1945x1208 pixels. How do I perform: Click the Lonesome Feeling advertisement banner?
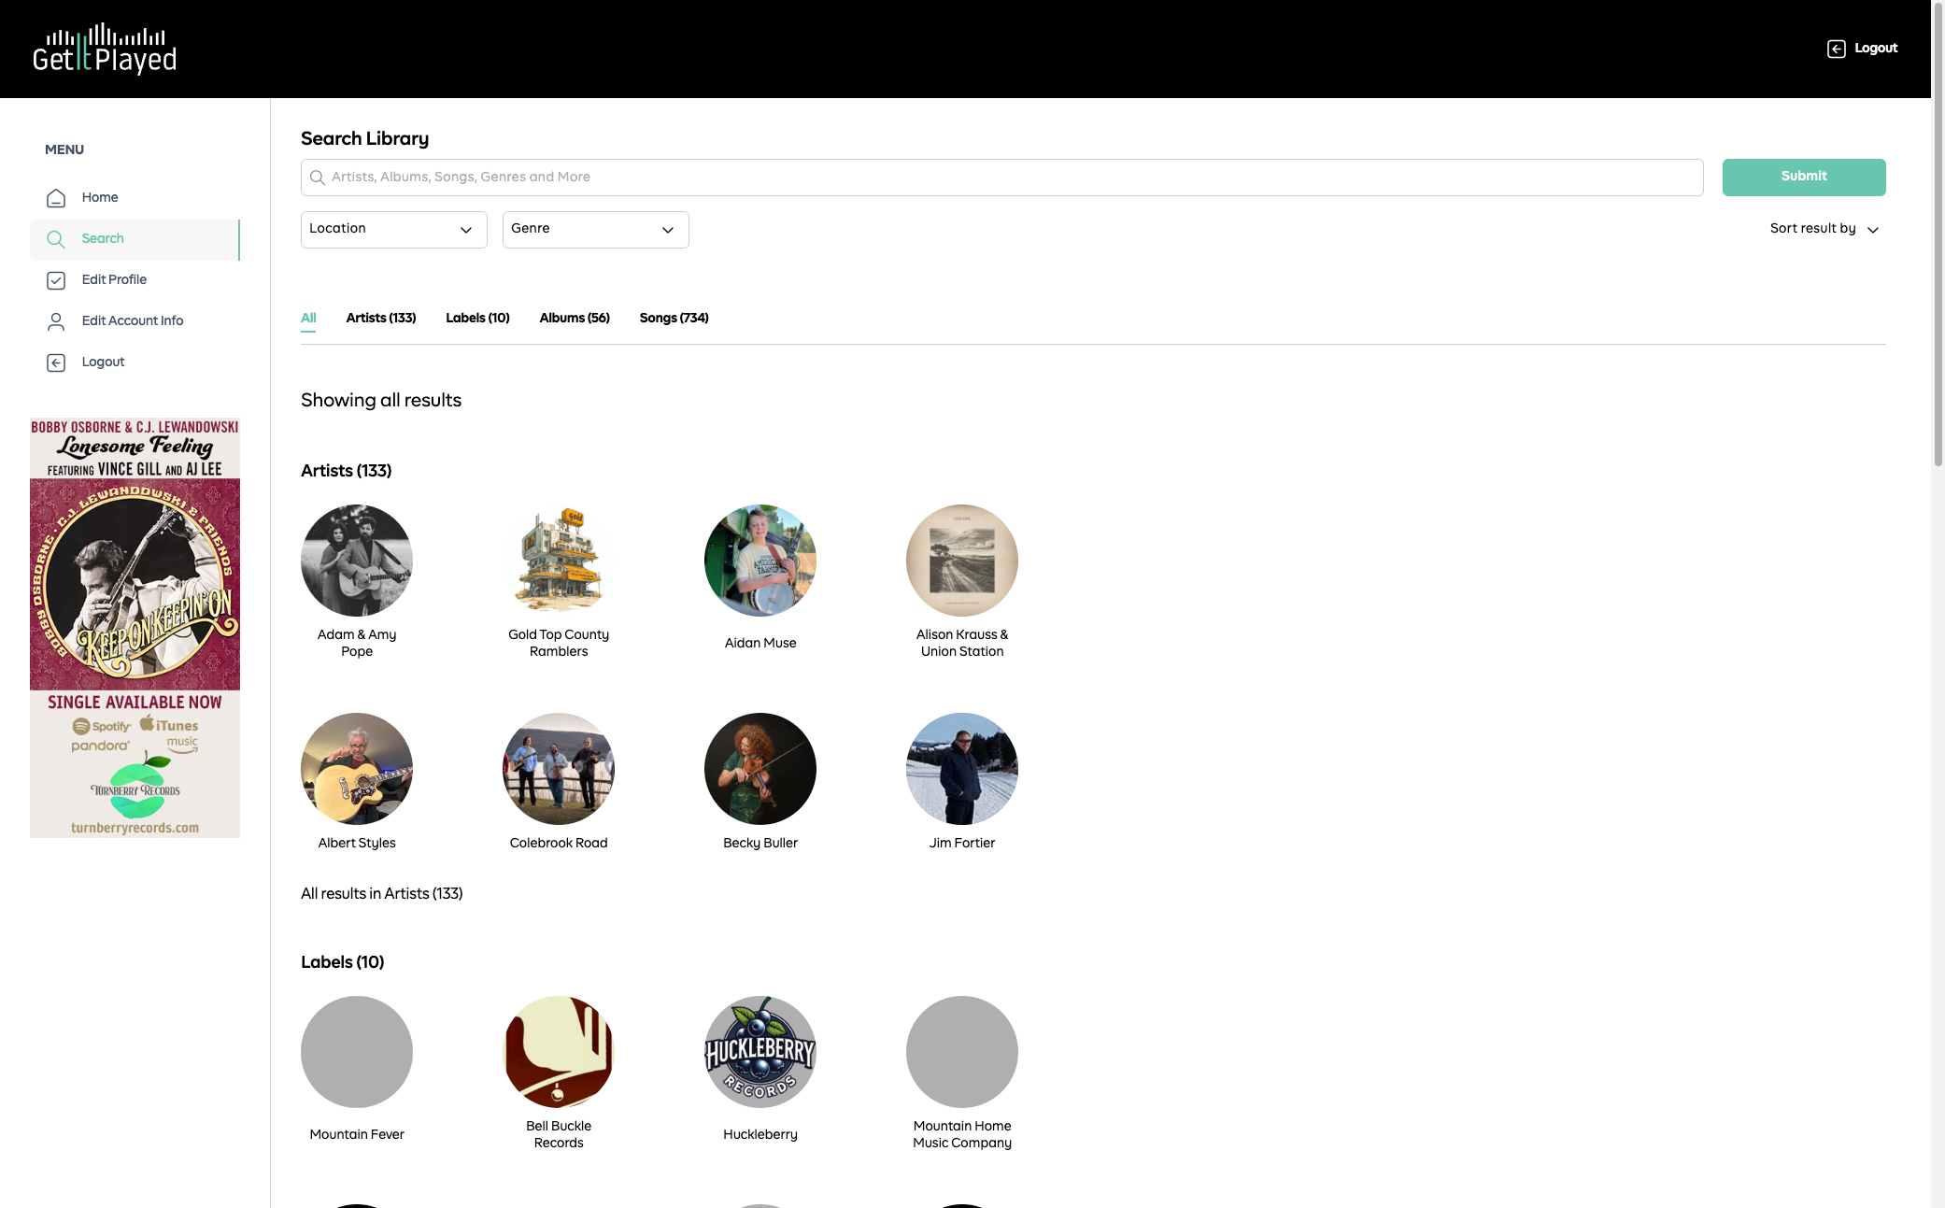[x=135, y=627]
